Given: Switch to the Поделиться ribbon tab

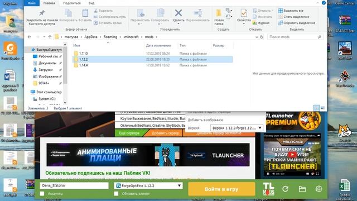Looking at the screenshot, I should coord(72,3).
